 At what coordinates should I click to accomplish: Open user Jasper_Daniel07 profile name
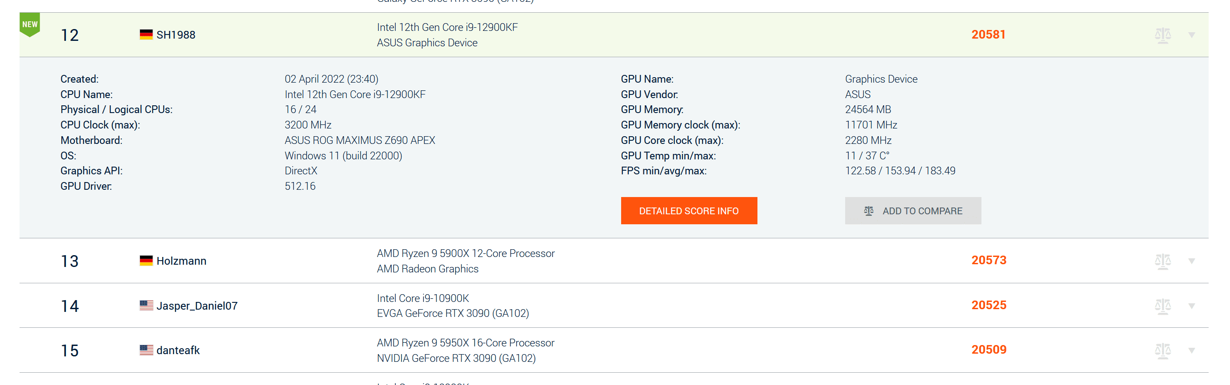pos(197,306)
